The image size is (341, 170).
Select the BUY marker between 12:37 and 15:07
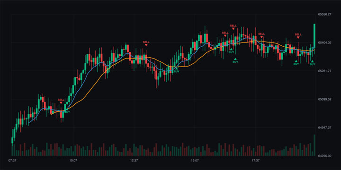coord(177,70)
